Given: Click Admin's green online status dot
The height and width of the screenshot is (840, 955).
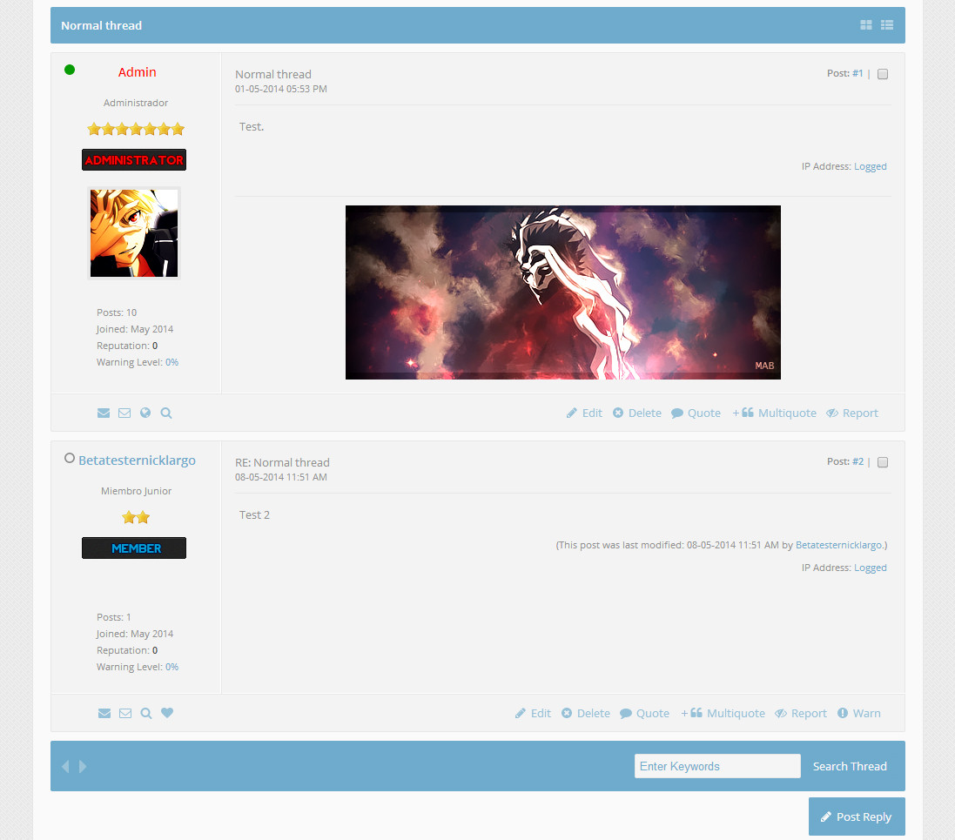Looking at the screenshot, I should [x=70, y=70].
